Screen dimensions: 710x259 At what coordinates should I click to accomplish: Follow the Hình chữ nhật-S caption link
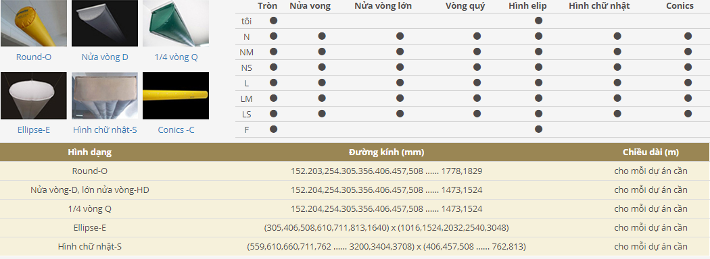click(x=105, y=129)
